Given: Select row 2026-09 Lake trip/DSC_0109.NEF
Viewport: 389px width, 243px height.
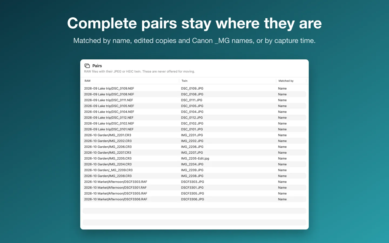Looking at the screenshot, I should click(x=194, y=89).
